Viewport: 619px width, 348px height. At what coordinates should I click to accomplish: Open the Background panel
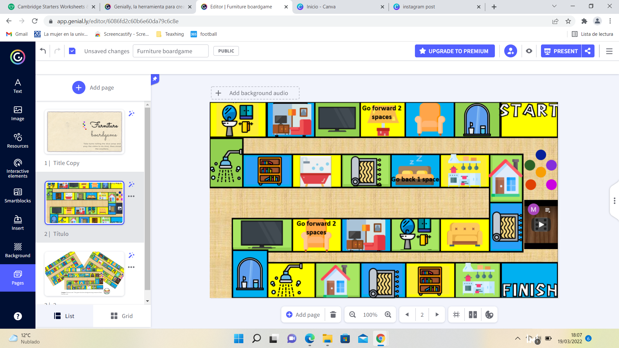point(17,250)
